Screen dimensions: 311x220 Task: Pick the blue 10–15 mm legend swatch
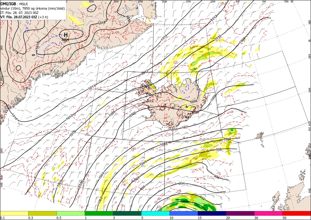184,213
